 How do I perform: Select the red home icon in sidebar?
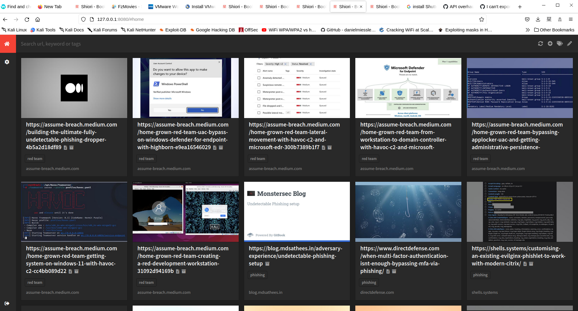[x=8, y=43]
